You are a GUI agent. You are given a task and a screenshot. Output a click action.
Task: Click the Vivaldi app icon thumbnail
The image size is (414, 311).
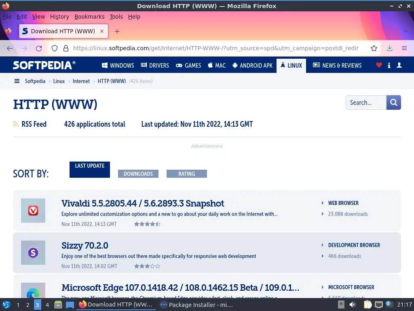(33, 211)
